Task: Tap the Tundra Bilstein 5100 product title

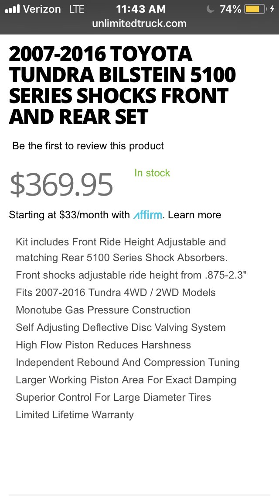Action: point(122,85)
